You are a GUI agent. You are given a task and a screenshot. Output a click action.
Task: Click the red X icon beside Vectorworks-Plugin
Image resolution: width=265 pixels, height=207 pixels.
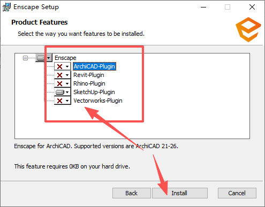click(x=59, y=101)
